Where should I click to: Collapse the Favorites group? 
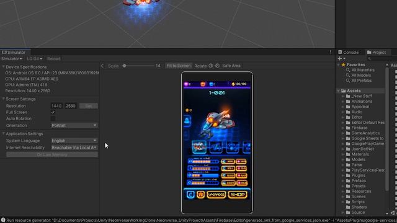click(339, 64)
